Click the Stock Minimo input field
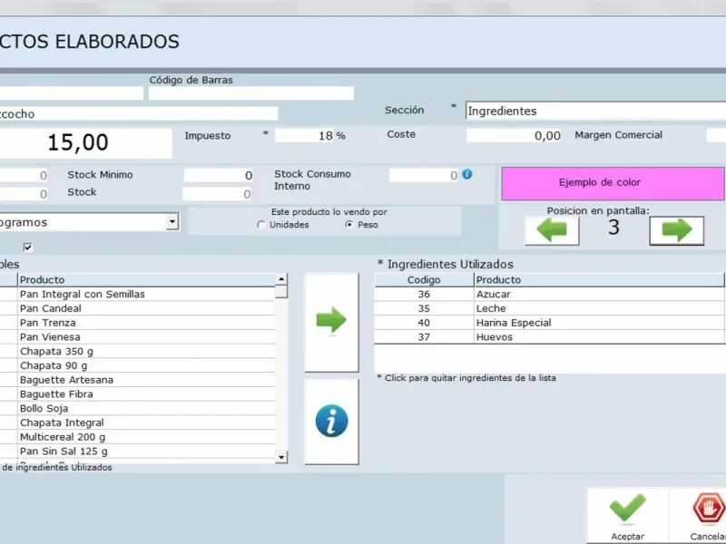This screenshot has width=726, height=544. pos(218,175)
